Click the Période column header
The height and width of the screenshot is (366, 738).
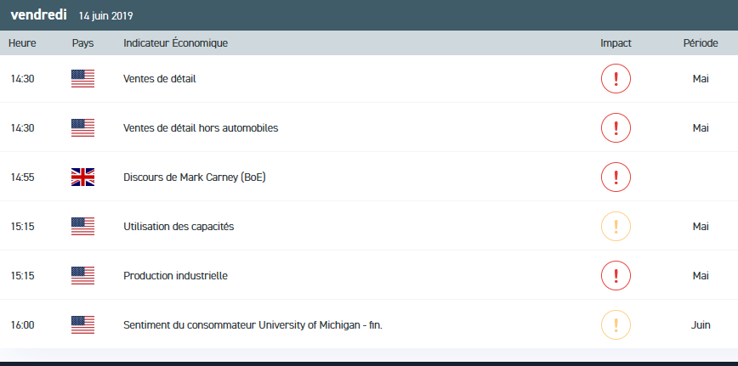pos(701,43)
